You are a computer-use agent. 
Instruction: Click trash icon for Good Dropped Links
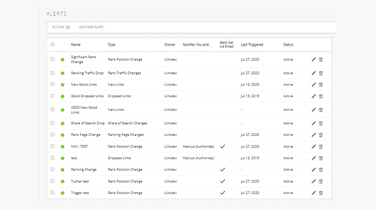[x=321, y=96]
